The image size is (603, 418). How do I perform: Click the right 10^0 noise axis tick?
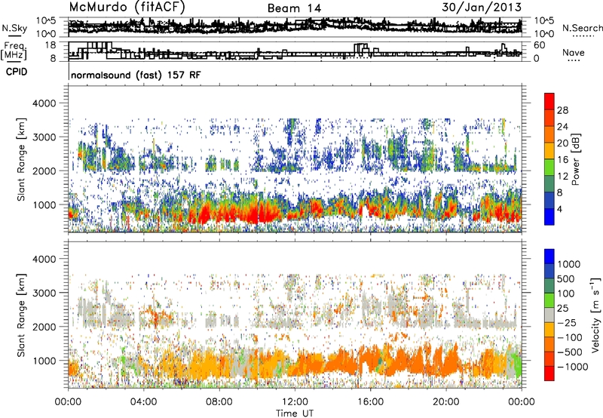(544, 34)
